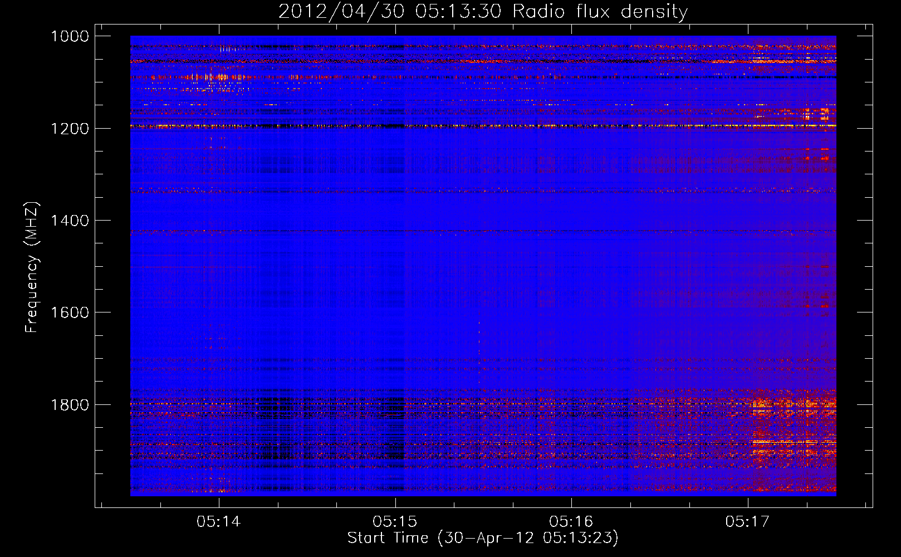Click the '05:16' time tick label
Screen dimensions: 901x557
pos(571,522)
